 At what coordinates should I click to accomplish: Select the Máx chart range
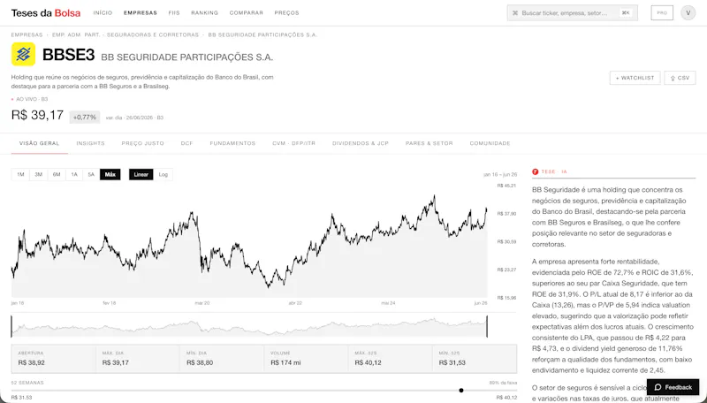pos(110,174)
